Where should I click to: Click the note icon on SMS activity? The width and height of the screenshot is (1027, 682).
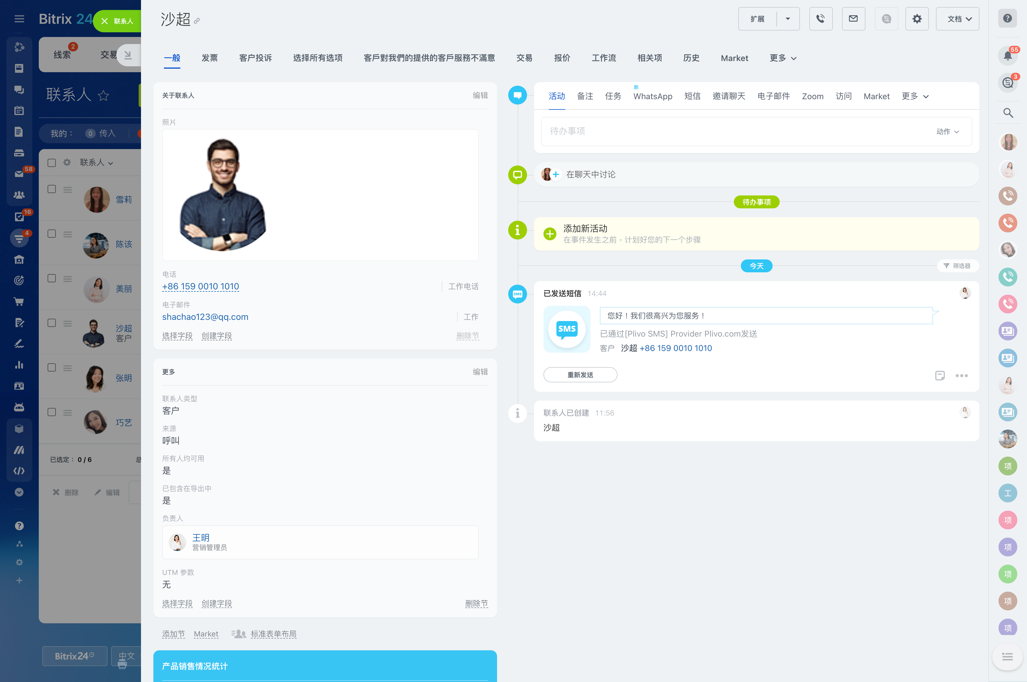(939, 375)
